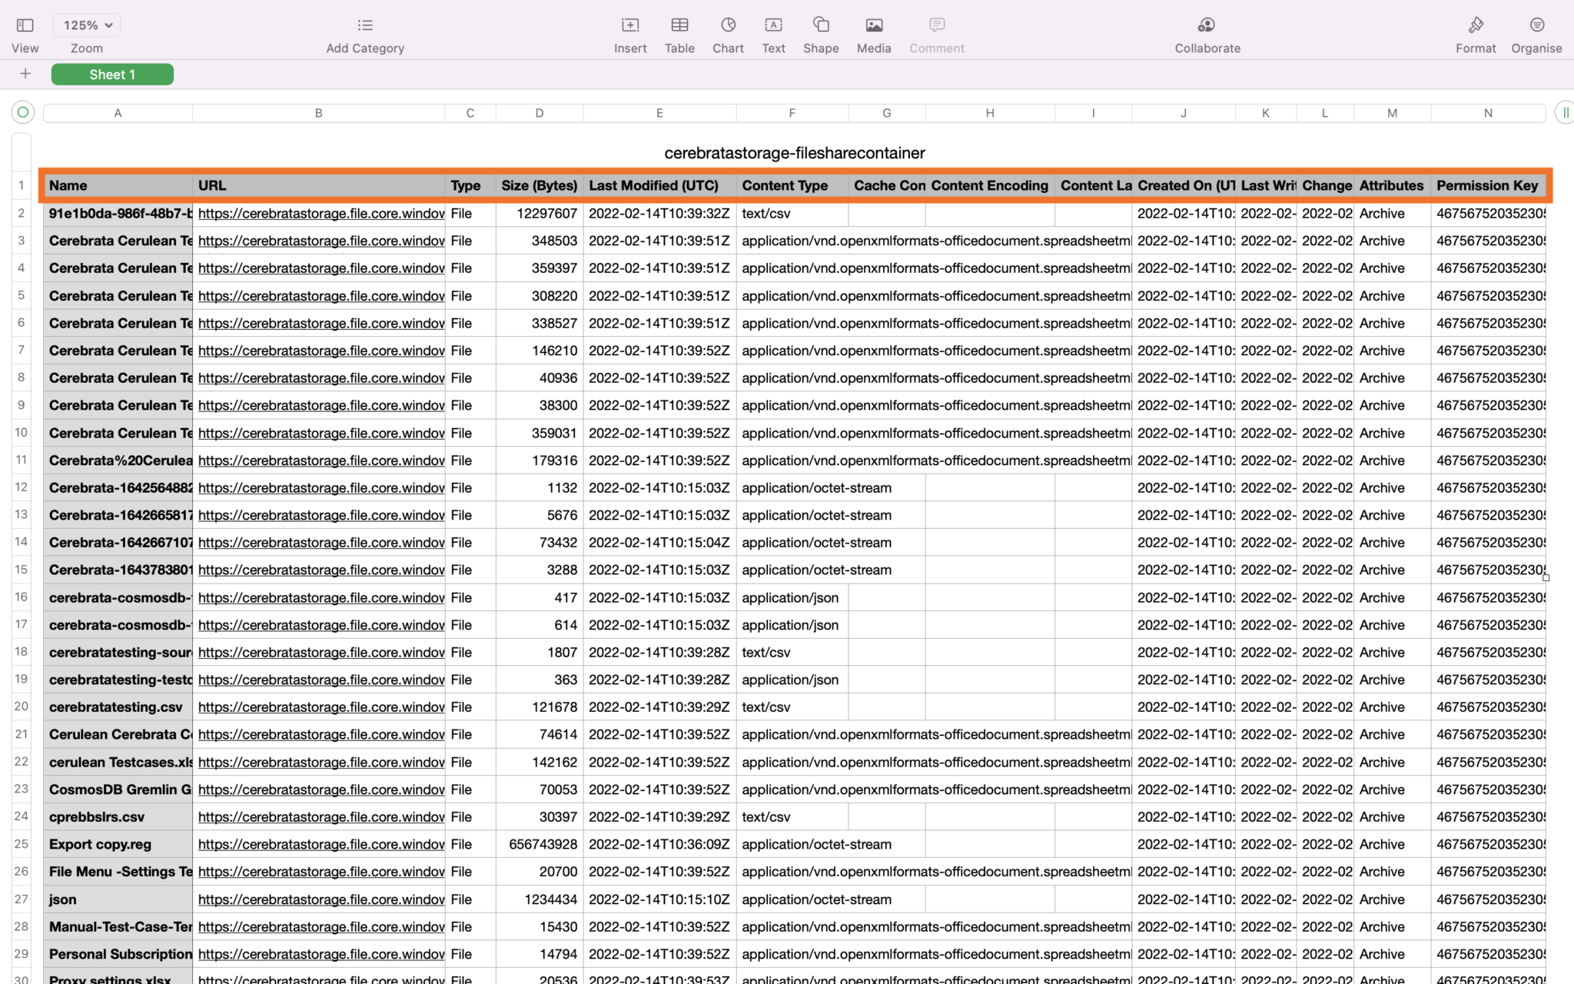Click the Attributes header cell
The width and height of the screenshot is (1574, 984).
pyautogui.click(x=1392, y=185)
